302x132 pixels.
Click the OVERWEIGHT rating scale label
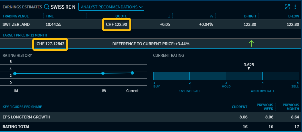(190, 91)
